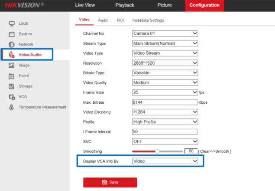Click the VCA icon in sidebar
The height and width of the screenshot is (191, 275).
(x=12, y=97)
